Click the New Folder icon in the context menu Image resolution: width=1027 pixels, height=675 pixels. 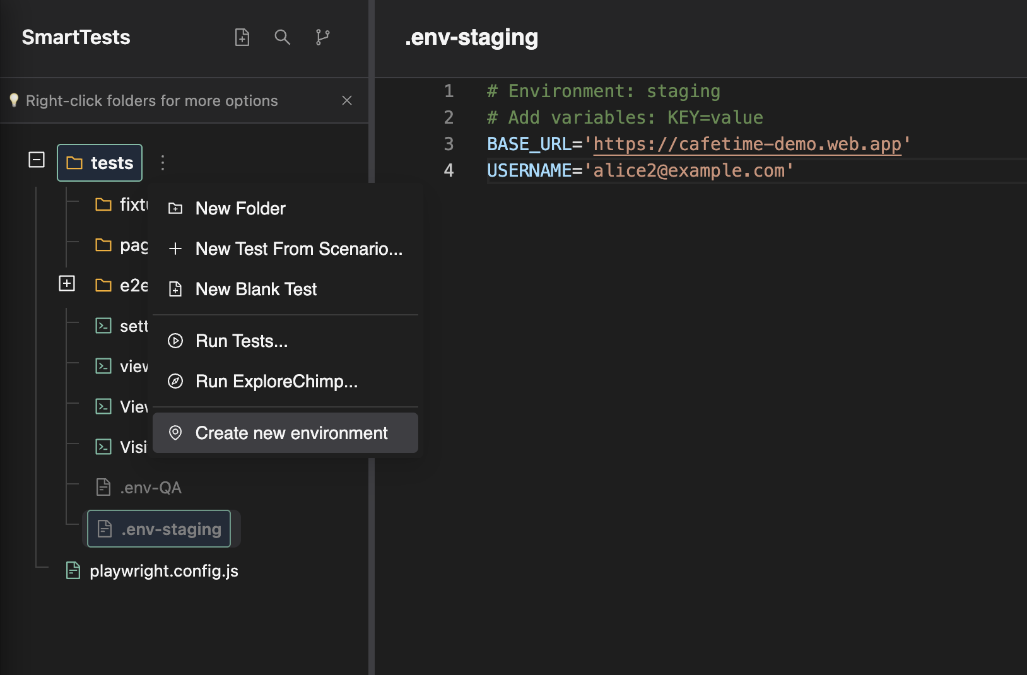tap(175, 208)
